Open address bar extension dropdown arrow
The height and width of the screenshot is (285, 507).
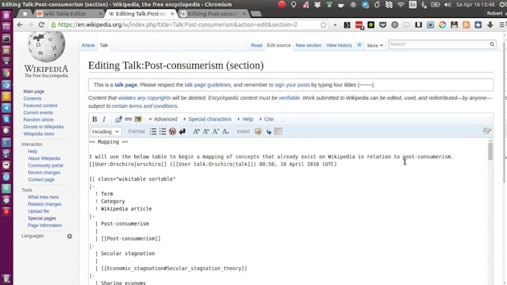coord(335,25)
